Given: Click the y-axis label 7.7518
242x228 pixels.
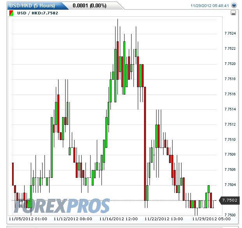Looking at the screenshot, I should [230, 79].
